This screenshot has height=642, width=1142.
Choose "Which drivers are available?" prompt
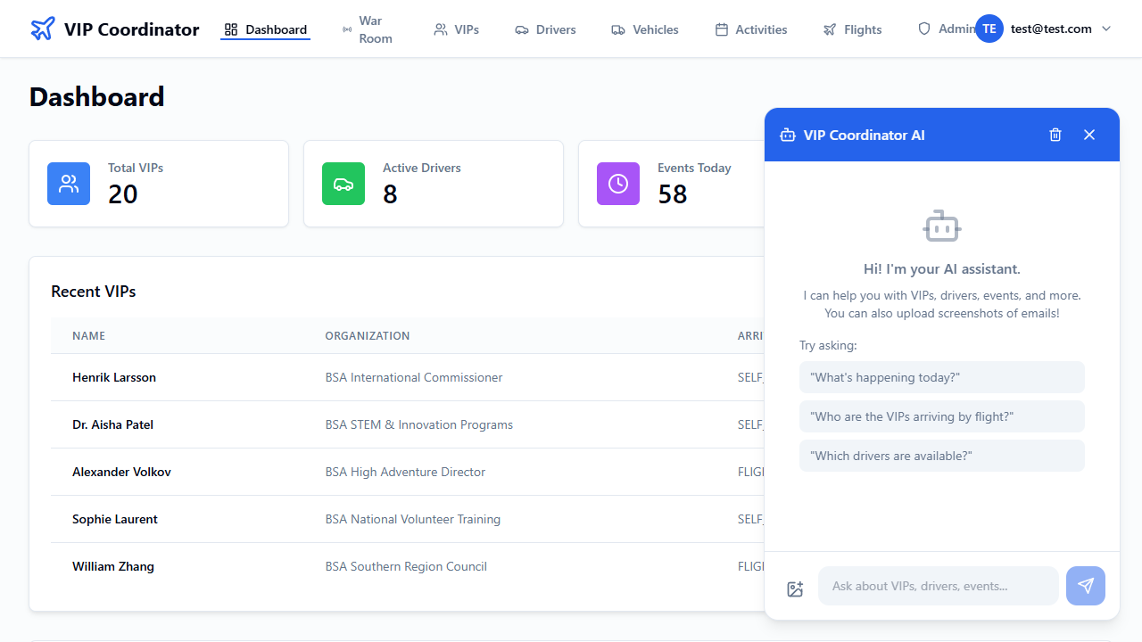tap(941, 456)
